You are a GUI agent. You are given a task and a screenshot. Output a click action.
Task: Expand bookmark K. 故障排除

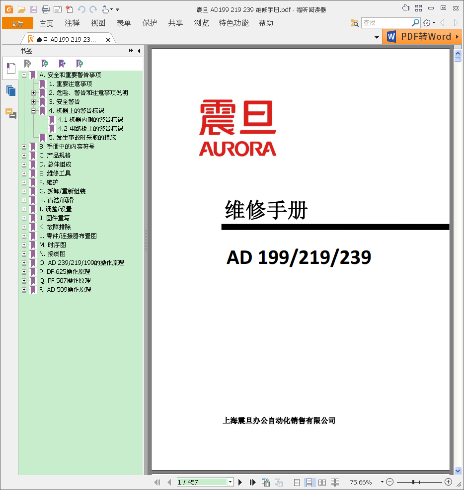pos(24,227)
